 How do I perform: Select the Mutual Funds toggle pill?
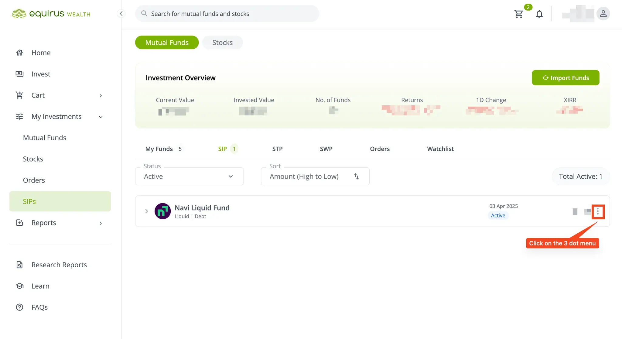click(167, 43)
